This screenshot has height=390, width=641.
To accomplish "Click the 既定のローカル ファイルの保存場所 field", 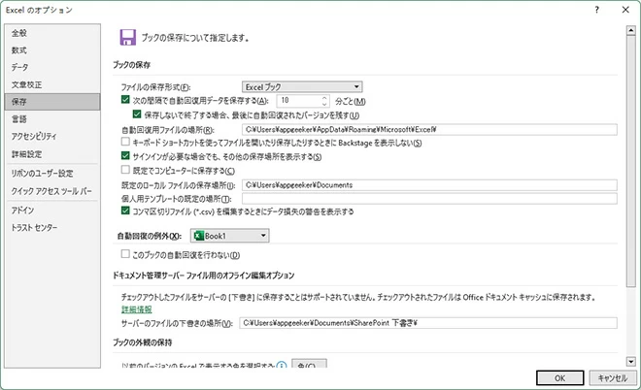I will [428, 183].
